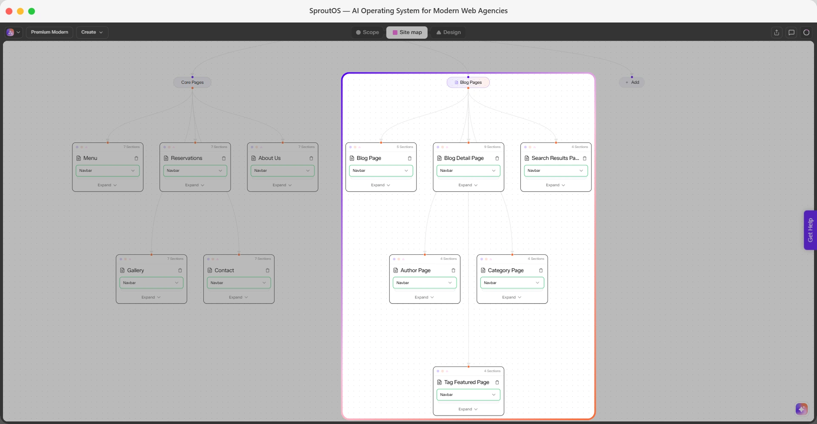The image size is (817, 424).
Task: Open the Navbar dropdown on the Author Page card
Action: [425, 283]
